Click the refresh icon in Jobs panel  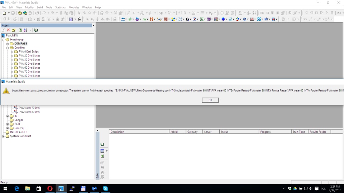click(x=102, y=156)
